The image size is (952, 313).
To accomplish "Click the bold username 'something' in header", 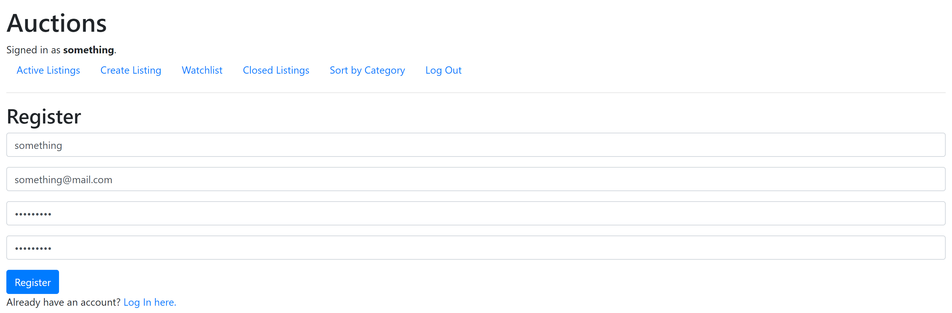I will pyautogui.click(x=88, y=50).
